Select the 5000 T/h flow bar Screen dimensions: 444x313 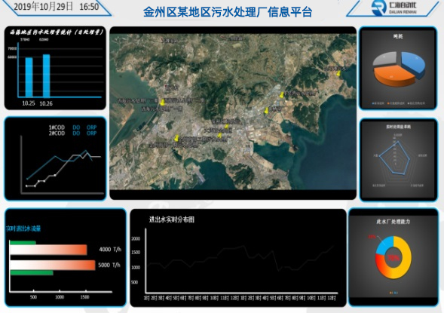click(52, 265)
